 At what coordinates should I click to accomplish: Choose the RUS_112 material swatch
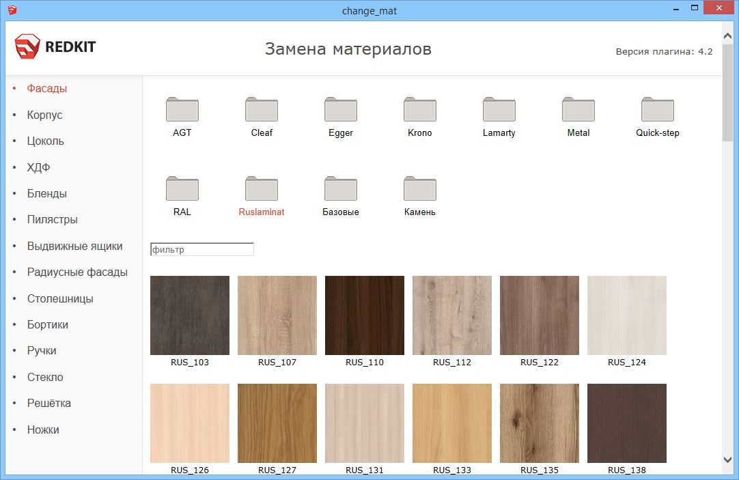[452, 315]
